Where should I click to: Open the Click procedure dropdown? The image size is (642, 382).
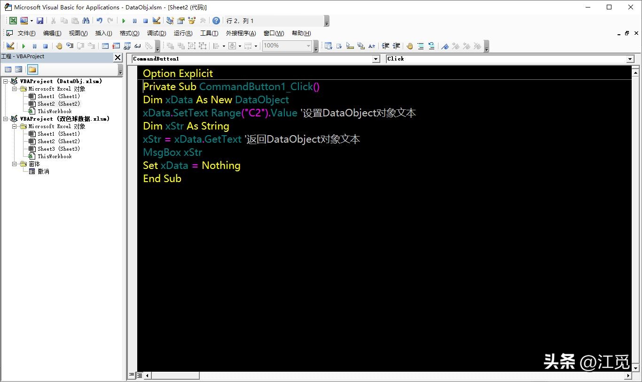point(630,59)
